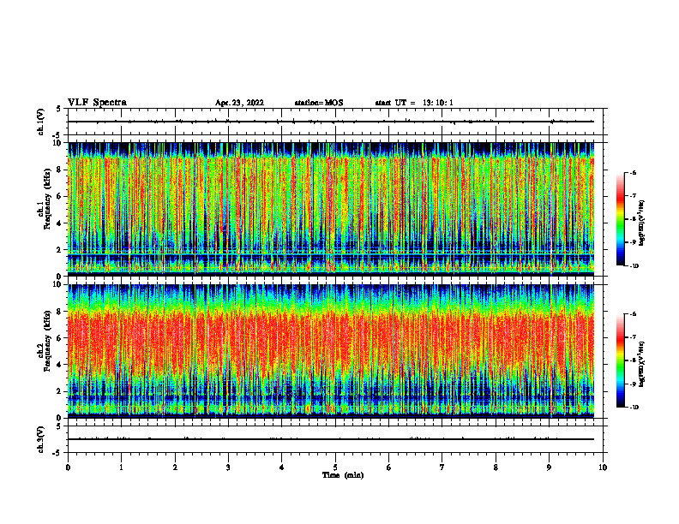
Task: Click ch.2 frequency tick "4" kHz
Action: click(x=61, y=365)
